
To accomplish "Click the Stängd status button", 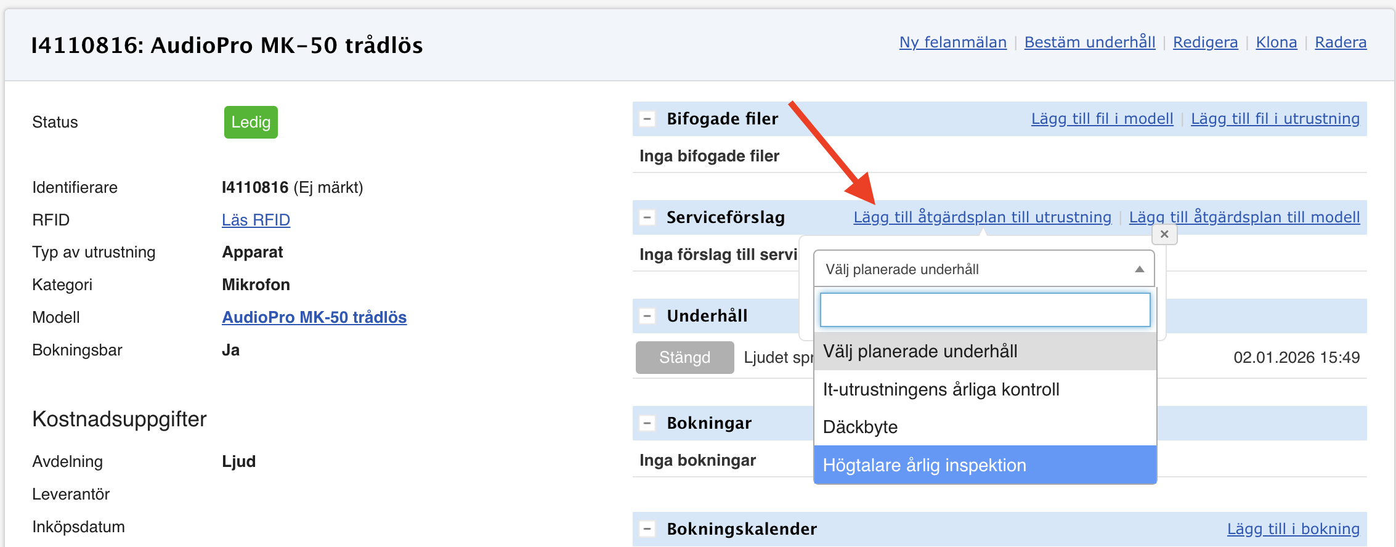I will click(684, 357).
